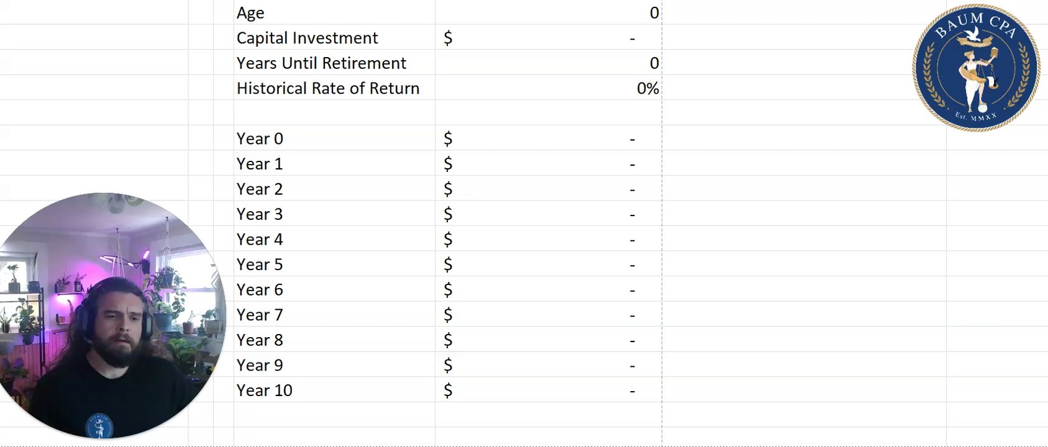Select the Year 6 dollar amount cell
The height and width of the screenshot is (447, 1048).
[548, 290]
